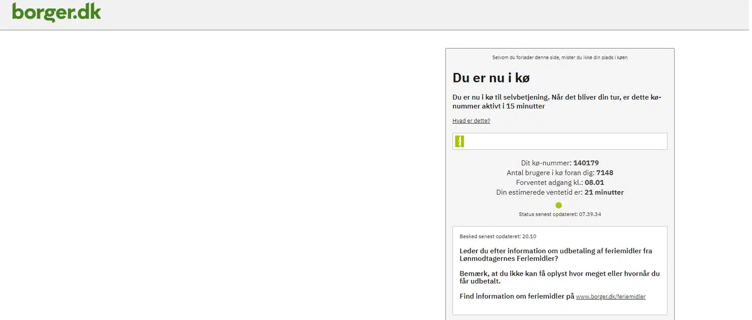Click the estimated wait '21 minutter'
The width and height of the screenshot is (752, 320).
point(604,193)
